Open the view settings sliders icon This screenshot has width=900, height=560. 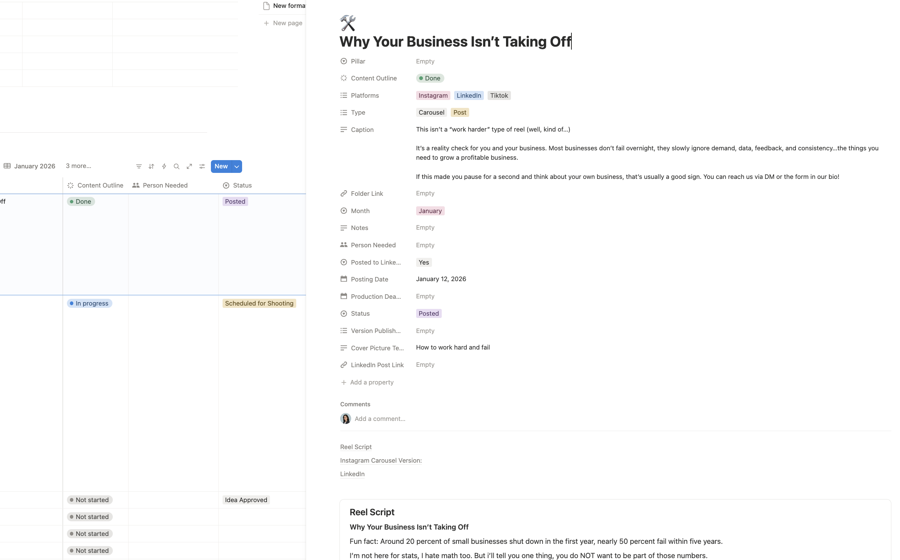pyautogui.click(x=202, y=166)
